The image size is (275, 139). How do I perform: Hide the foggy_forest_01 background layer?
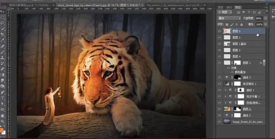point(219,122)
